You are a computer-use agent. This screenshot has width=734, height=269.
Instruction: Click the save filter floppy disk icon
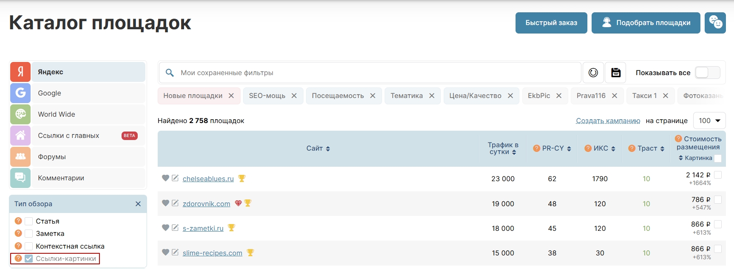pyautogui.click(x=615, y=73)
